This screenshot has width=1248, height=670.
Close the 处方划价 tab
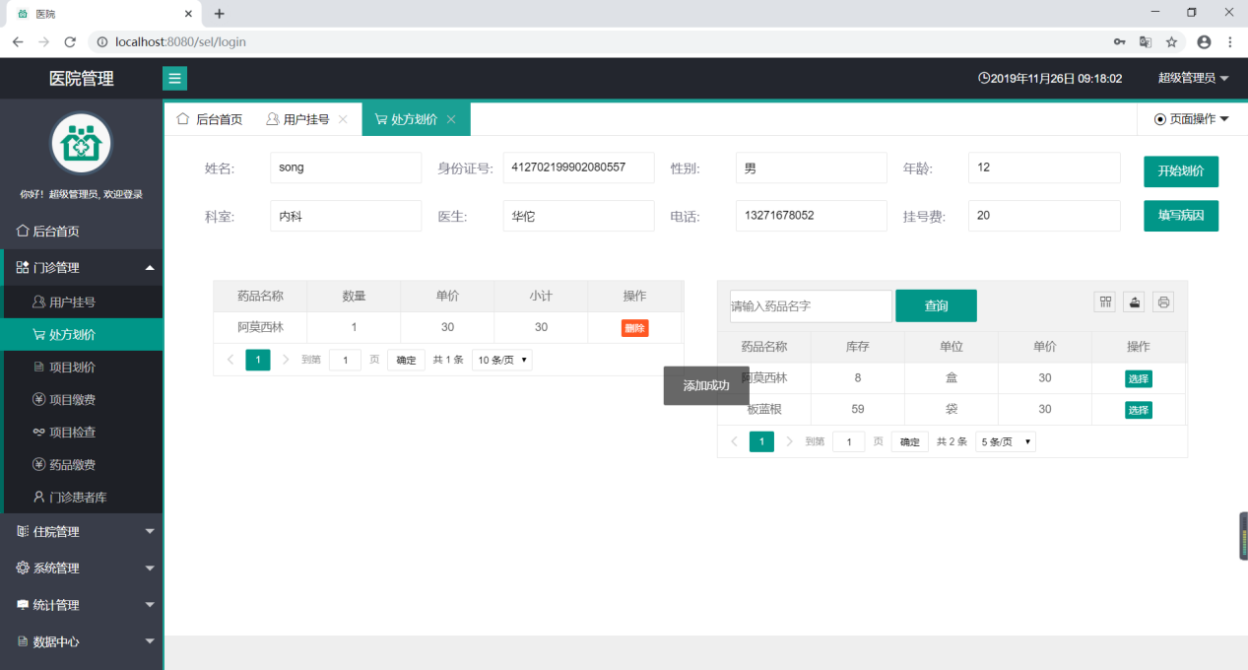[x=451, y=119]
